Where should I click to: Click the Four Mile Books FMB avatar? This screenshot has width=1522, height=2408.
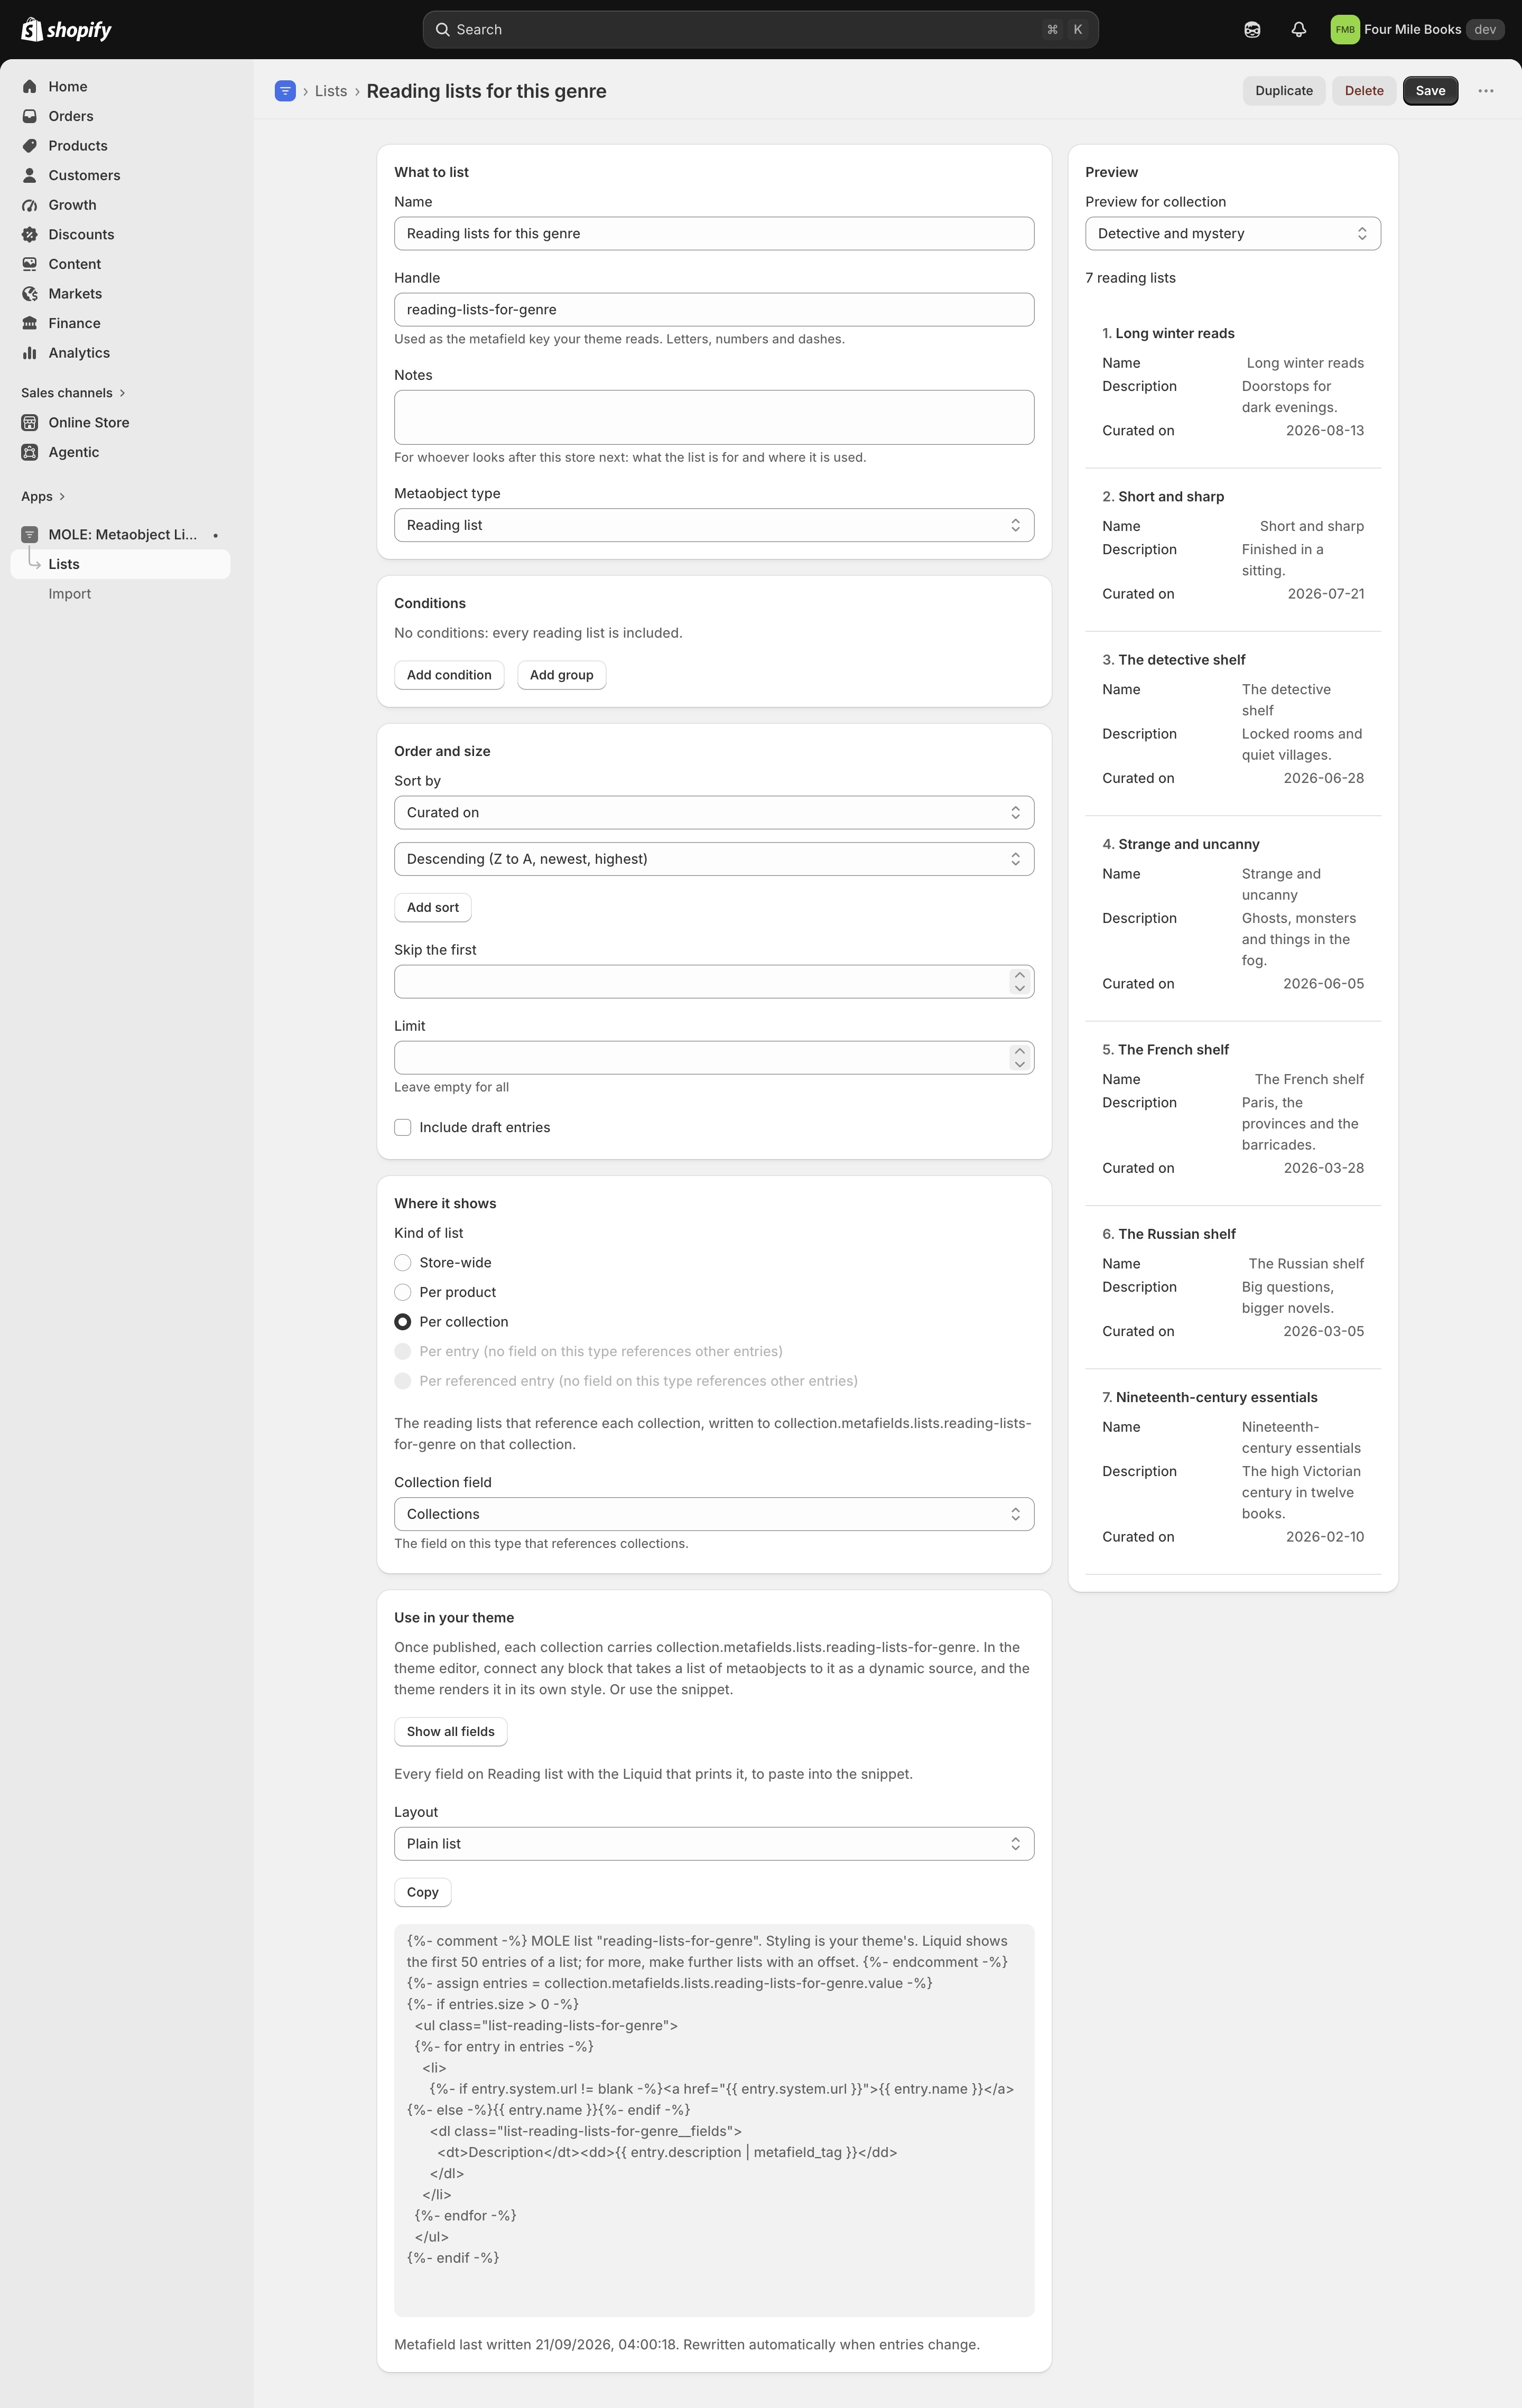coord(1345,30)
